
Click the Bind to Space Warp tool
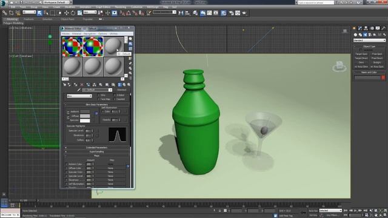point(18,13)
